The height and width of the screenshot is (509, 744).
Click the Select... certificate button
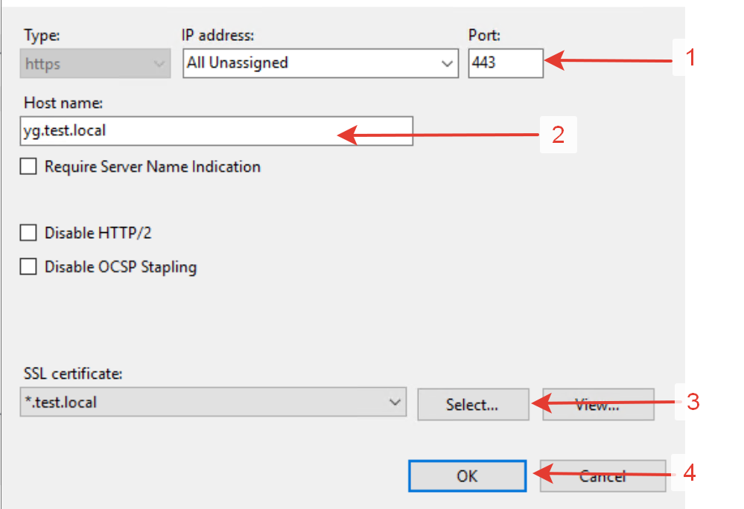point(473,404)
